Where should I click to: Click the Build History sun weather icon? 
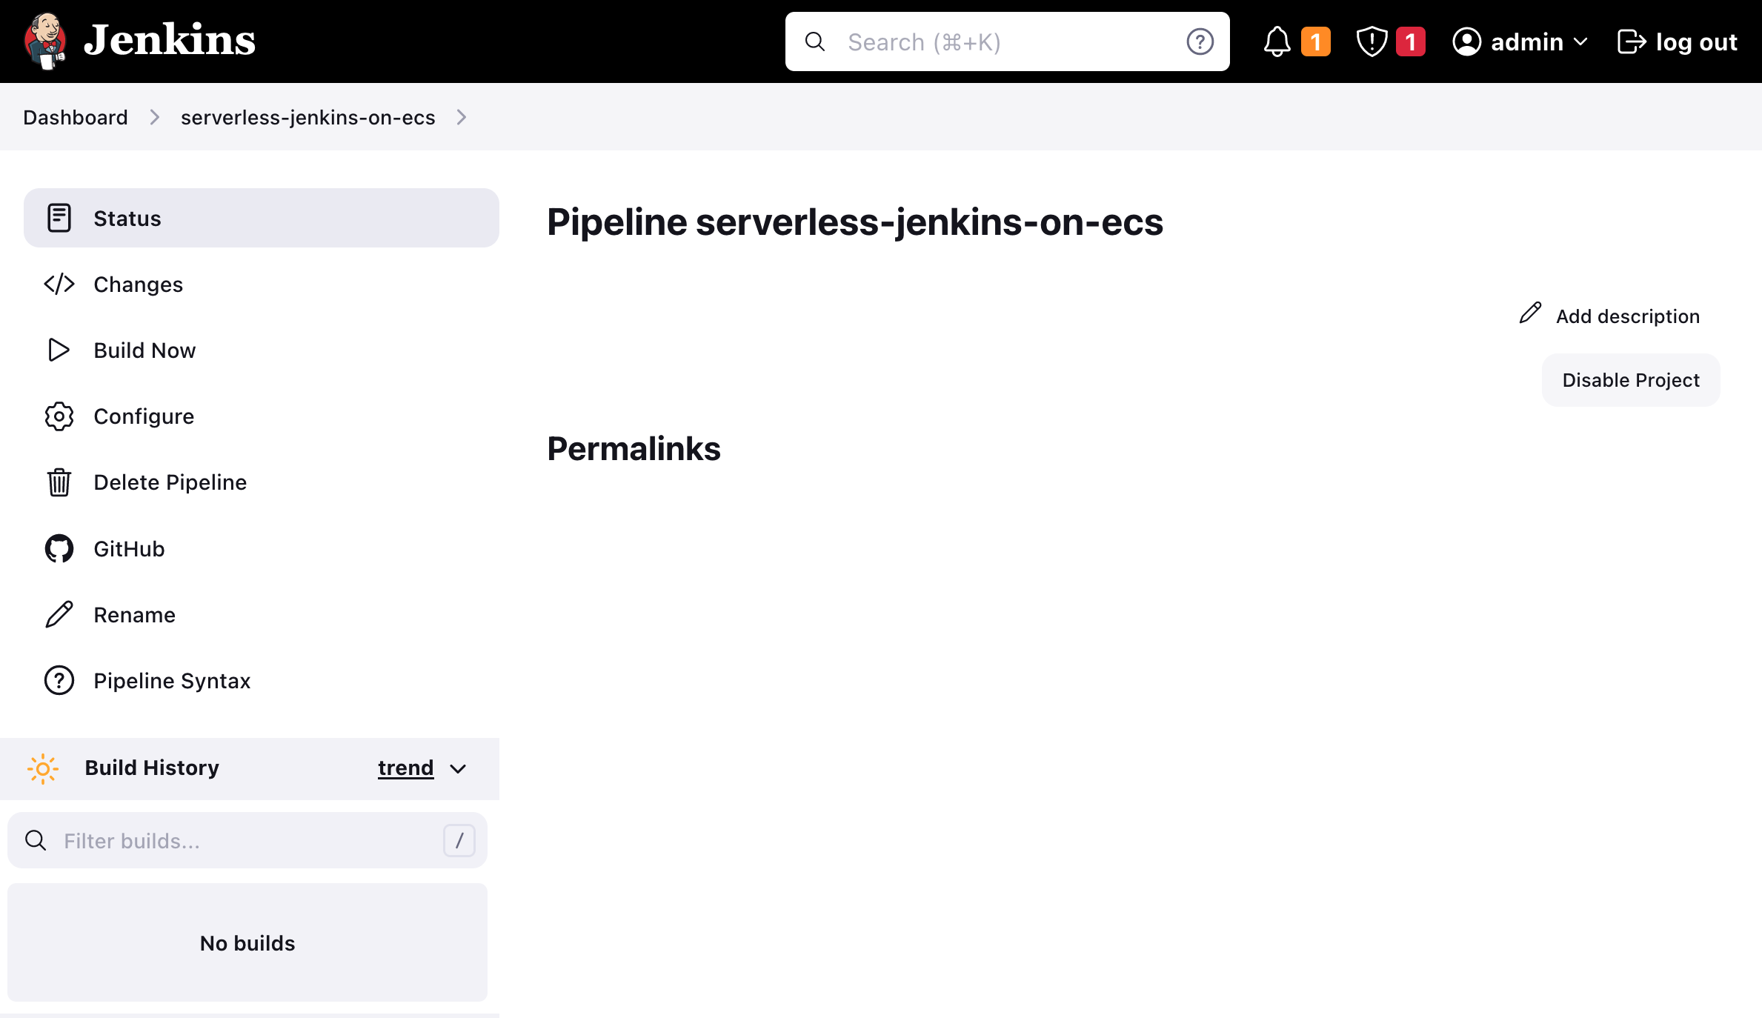point(43,768)
